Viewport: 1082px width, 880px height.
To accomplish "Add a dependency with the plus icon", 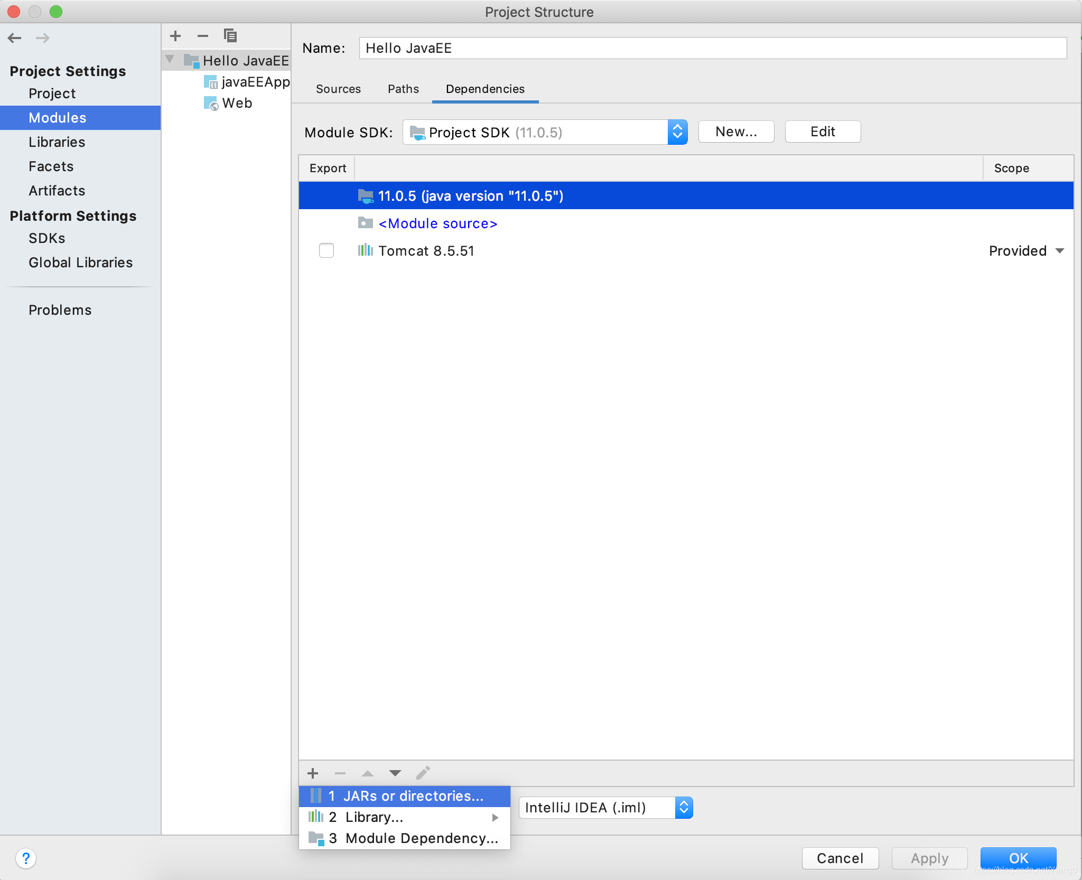I will point(313,773).
